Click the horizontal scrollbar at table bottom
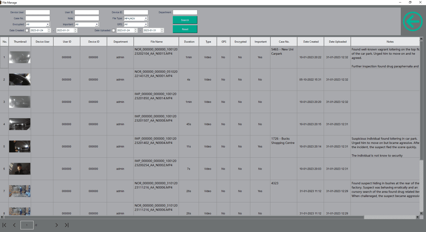 183,217
